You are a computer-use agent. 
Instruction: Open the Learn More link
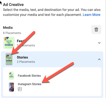(92, 15)
